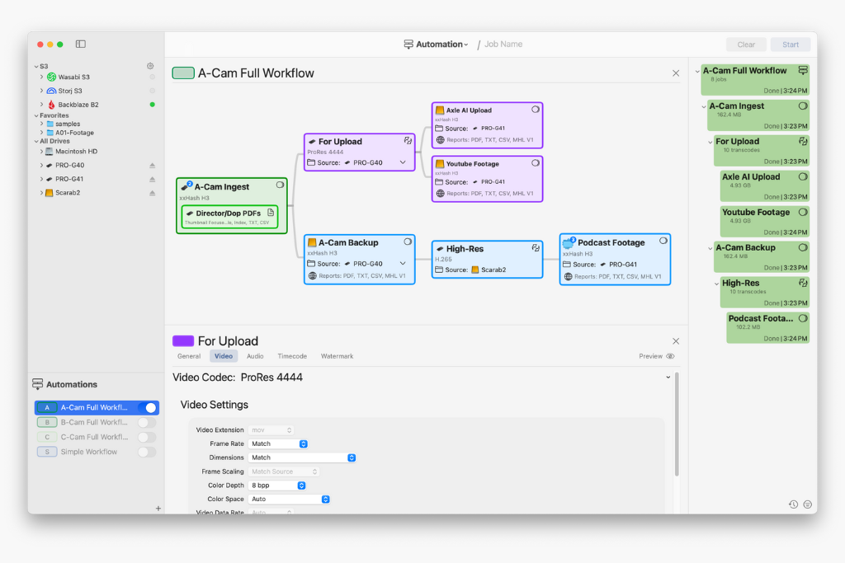Open the job list filter icon

pos(807,504)
